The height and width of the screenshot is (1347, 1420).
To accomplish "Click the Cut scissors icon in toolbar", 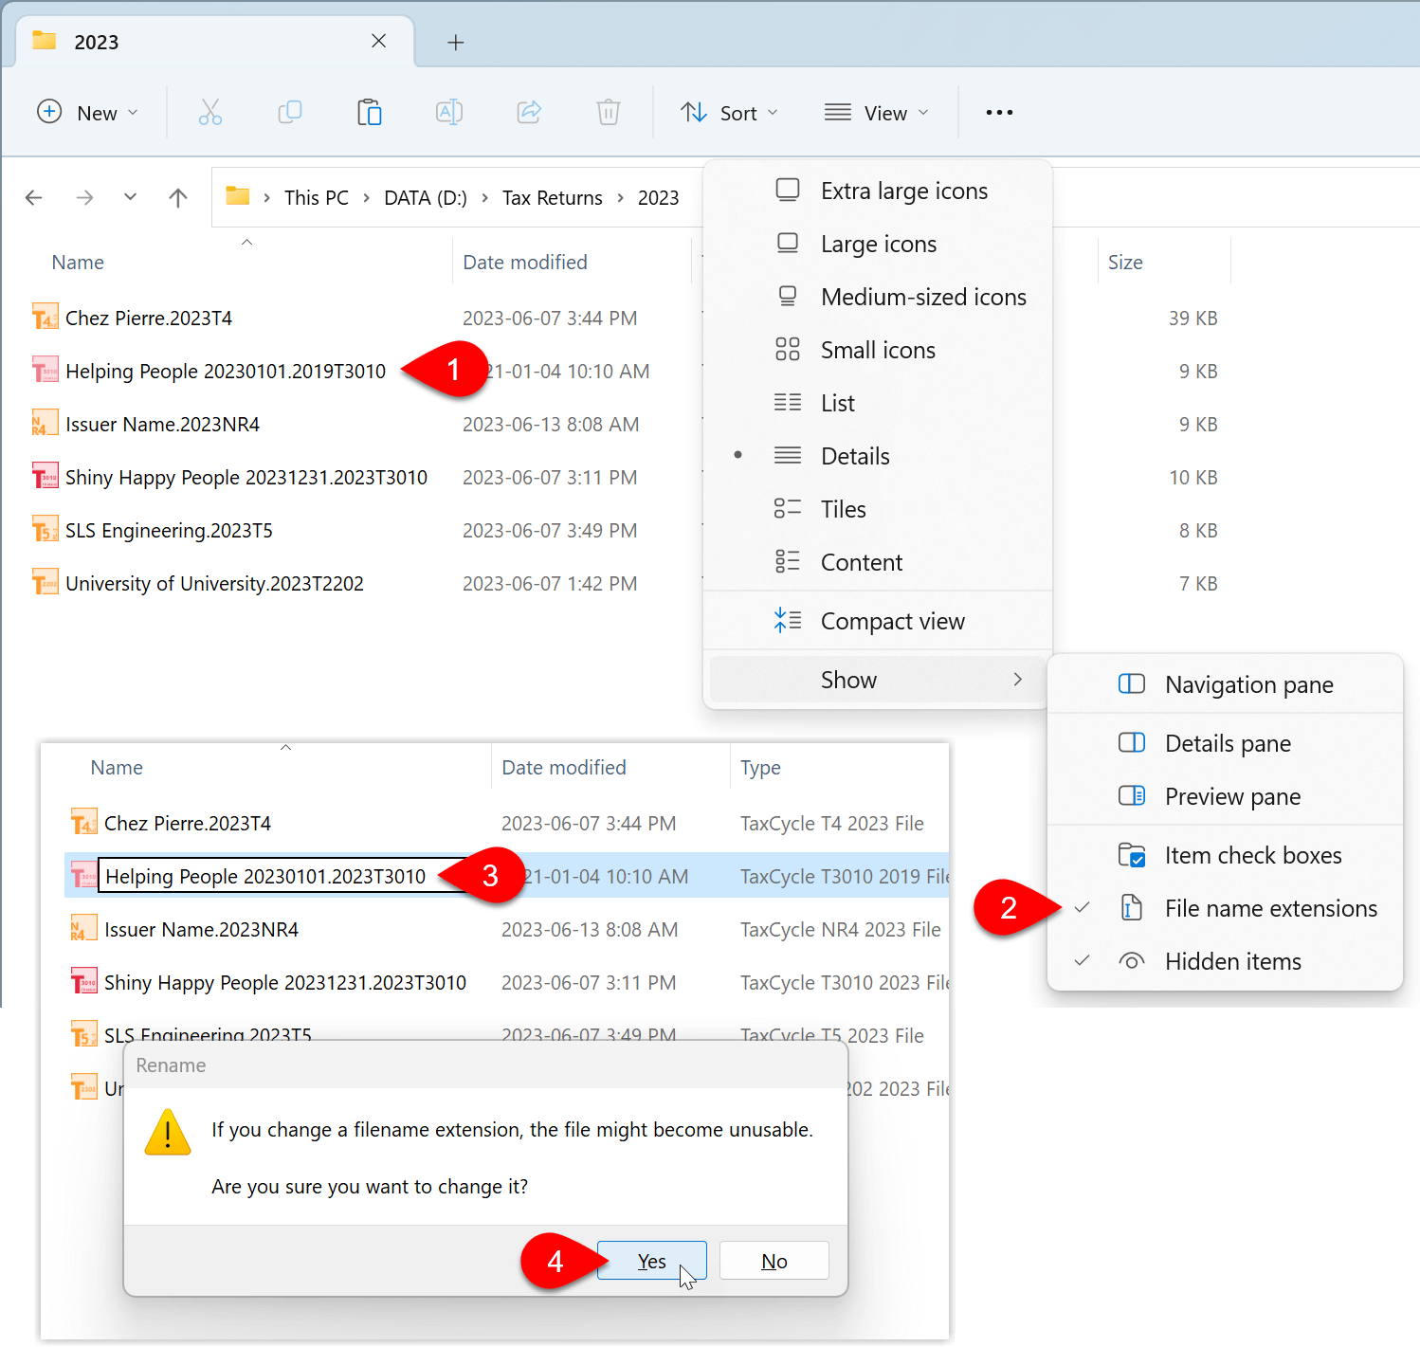I will pyautogui.click(x=209, y=113).
